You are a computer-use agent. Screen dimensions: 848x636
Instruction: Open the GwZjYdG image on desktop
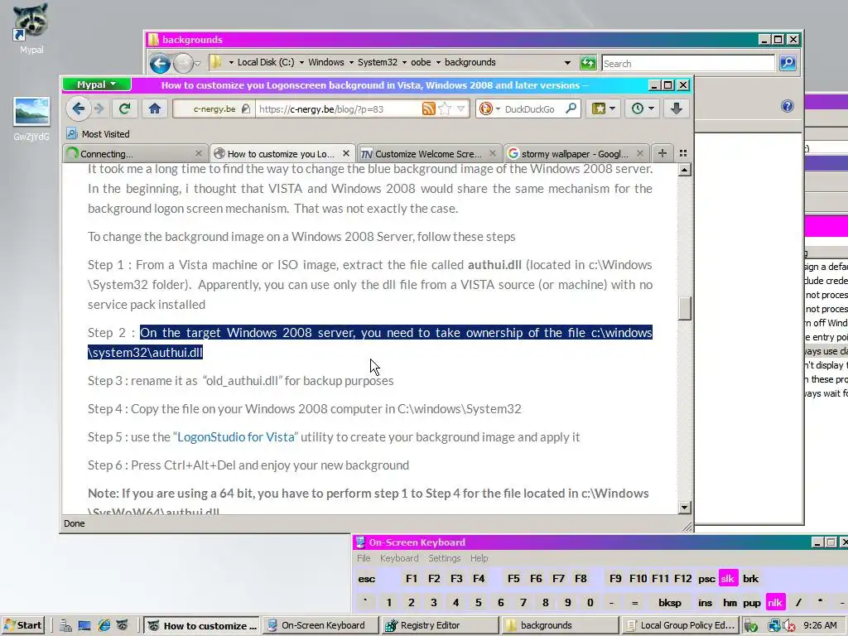click(x=31, y=119)
